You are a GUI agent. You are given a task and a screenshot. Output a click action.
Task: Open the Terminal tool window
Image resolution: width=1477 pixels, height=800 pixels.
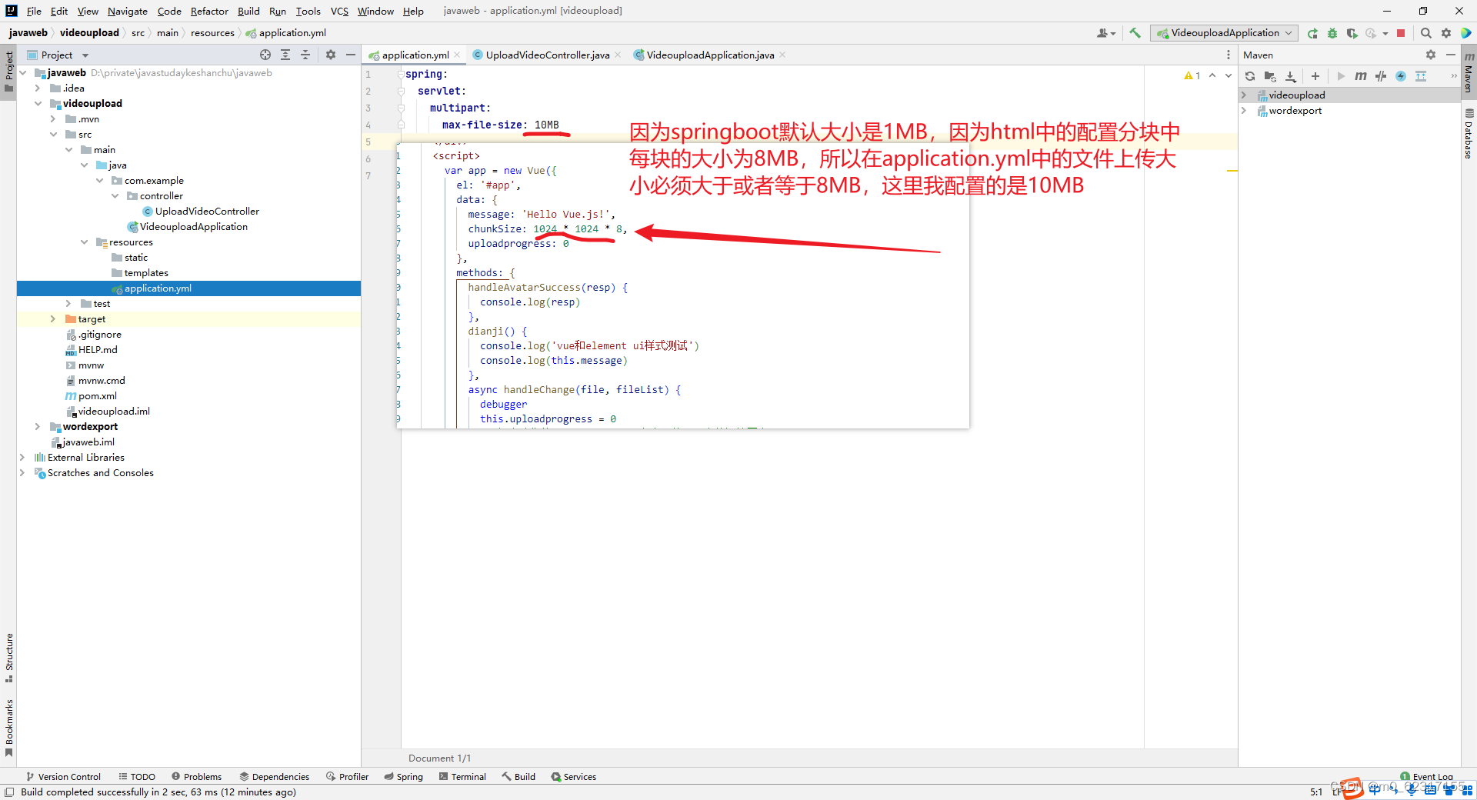[x=462, y=776]
